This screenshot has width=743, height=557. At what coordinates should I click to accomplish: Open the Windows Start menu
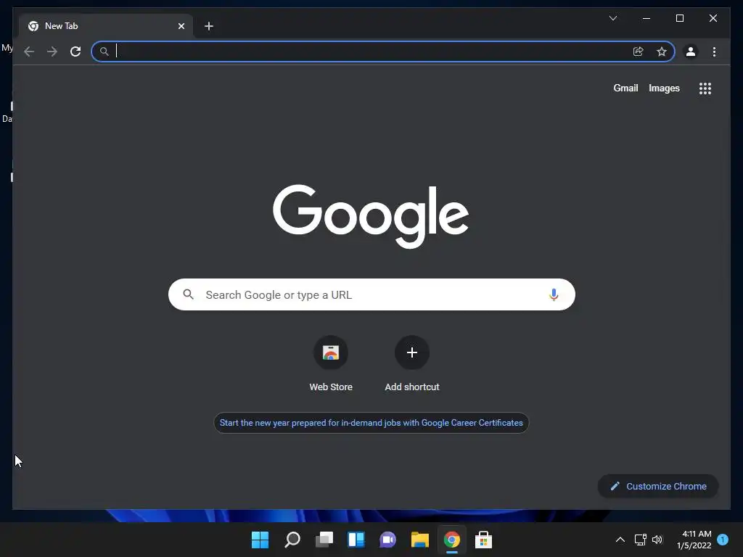pos(260,540)
